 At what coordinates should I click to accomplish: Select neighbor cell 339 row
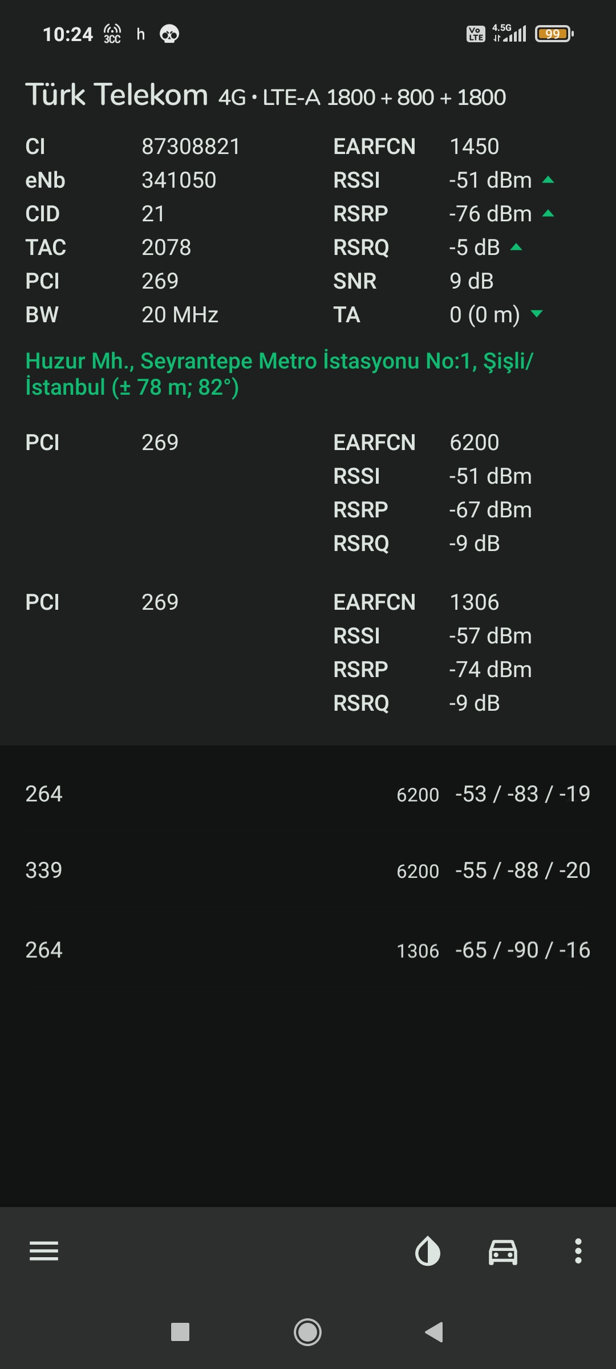point(308,870)
